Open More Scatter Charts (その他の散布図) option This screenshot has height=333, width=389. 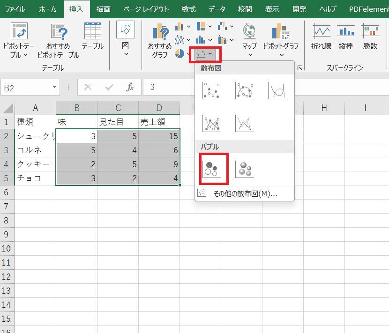pyautogui.click(x=244, y=194)
